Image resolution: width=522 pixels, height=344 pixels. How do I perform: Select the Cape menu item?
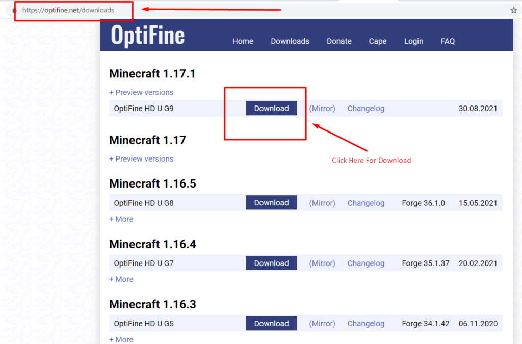378,41
